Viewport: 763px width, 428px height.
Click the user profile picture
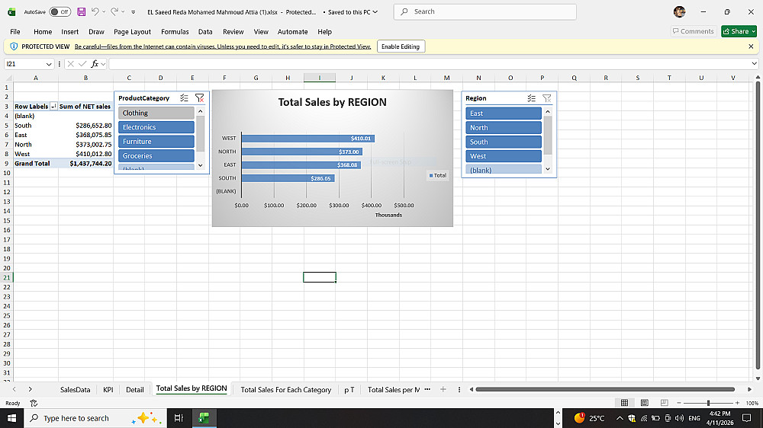click(x=679, y=11)
